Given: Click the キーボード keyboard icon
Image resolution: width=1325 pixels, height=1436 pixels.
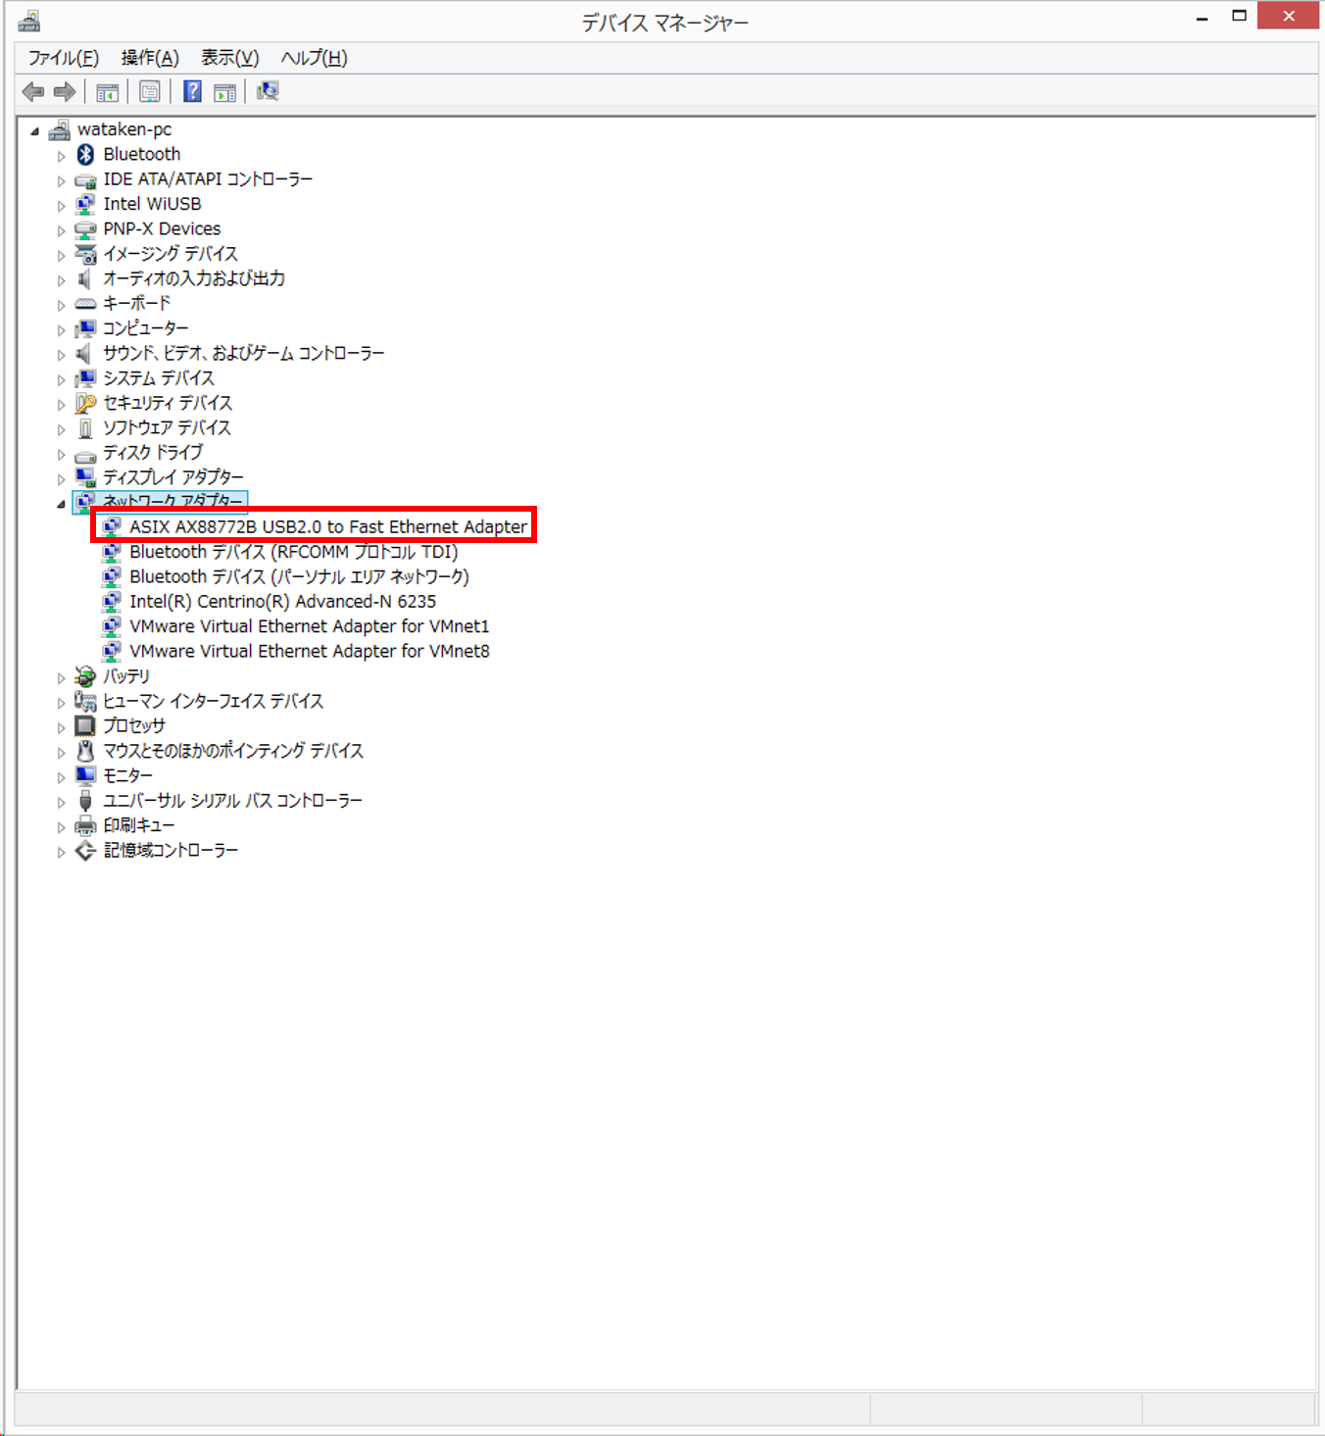Looking at the screenshot, I should [85, 304].
